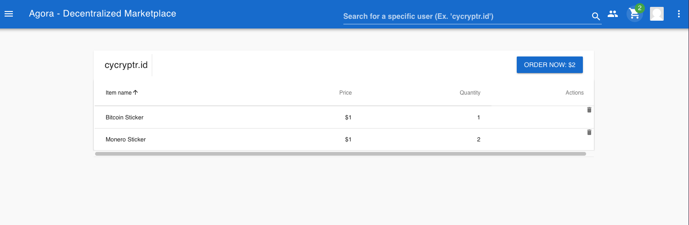The height and width of the screenshot is (225, 689).
Task: Open the vertical three-dot more menu
Action: 679,14
